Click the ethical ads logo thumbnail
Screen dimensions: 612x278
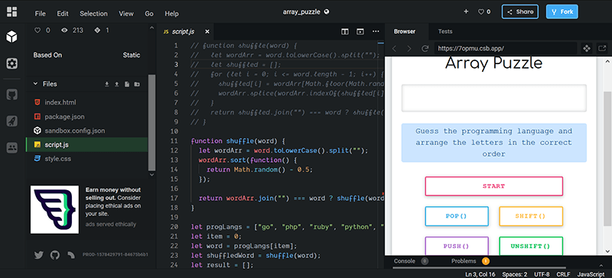point(54,209)
